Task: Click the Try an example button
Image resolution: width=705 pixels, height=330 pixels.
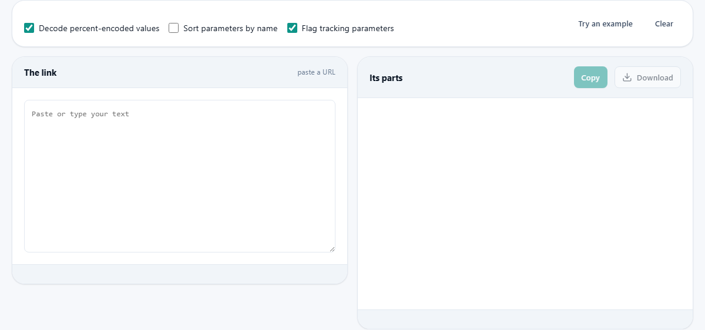Action: pos(605,24)
